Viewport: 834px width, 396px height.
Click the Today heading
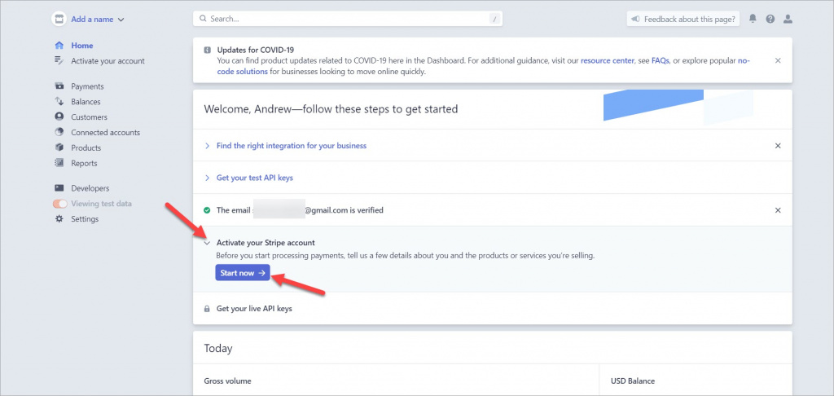click(x=218, y=349)
